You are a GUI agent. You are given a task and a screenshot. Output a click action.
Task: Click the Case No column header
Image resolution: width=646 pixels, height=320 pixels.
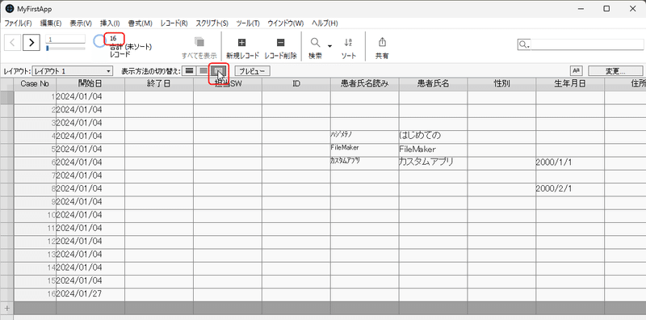(35, 84)
